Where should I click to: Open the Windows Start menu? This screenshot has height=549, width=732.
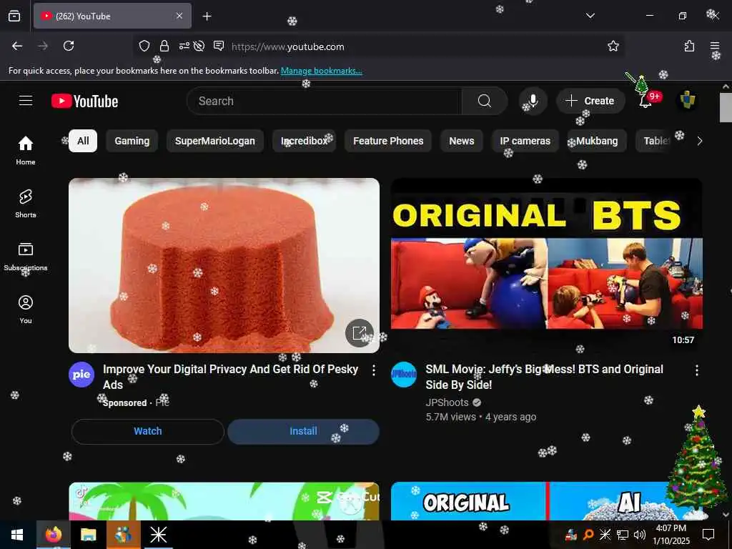(x=17, y=535)
